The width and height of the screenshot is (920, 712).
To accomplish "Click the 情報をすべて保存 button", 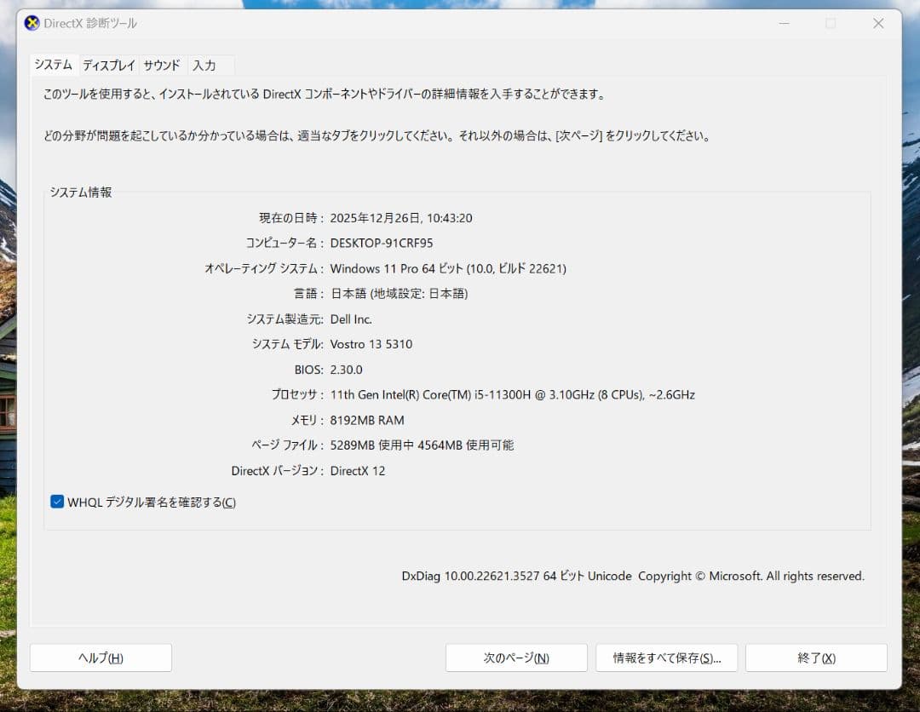I will tap(666, 657).
